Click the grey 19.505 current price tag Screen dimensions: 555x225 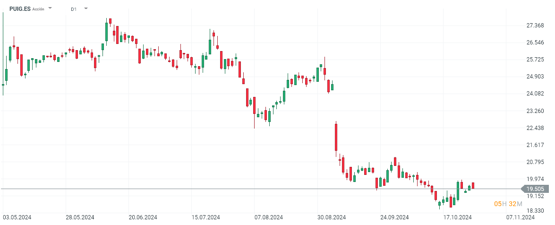535,189
